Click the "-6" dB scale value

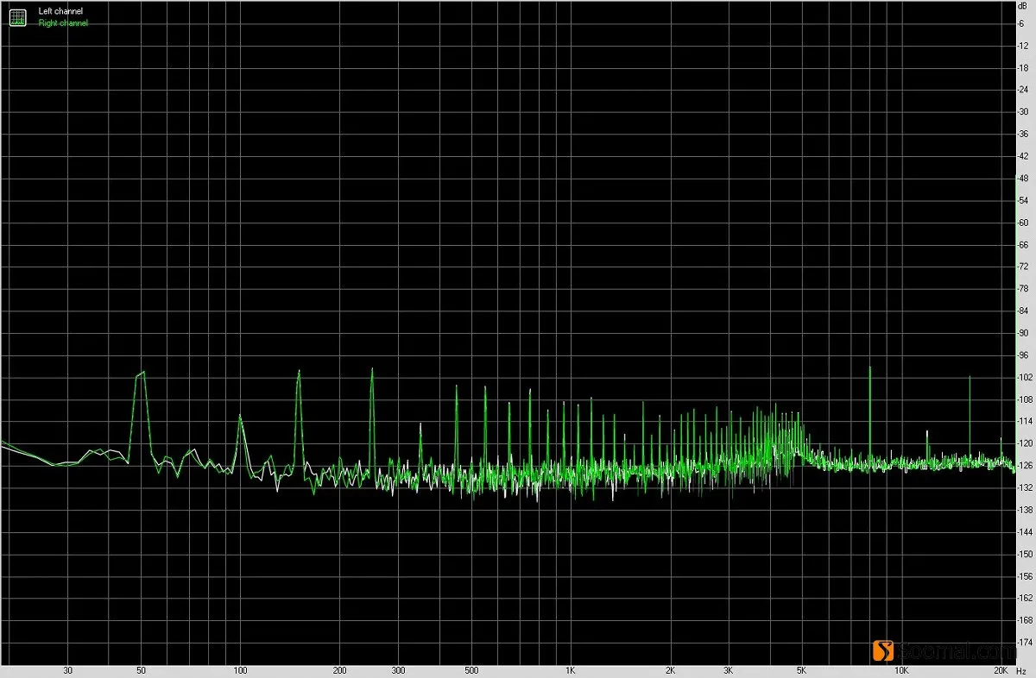[x=1021, y=23]
